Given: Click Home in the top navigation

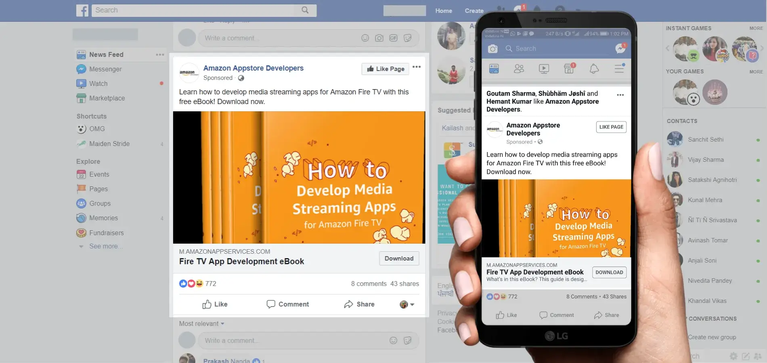Looking at the screenshot, I should point(443,10).
